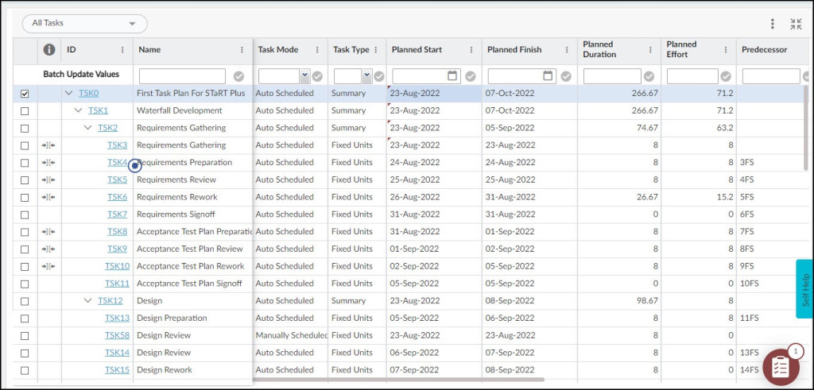Open the TSK3 task link
814x390 pixels.
(118, 145)
